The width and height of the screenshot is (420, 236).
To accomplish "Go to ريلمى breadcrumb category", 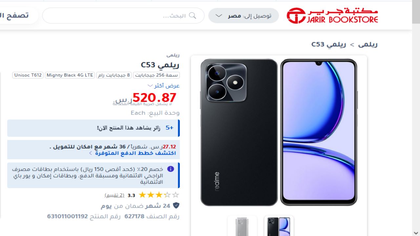I will (x=368, y=44).
